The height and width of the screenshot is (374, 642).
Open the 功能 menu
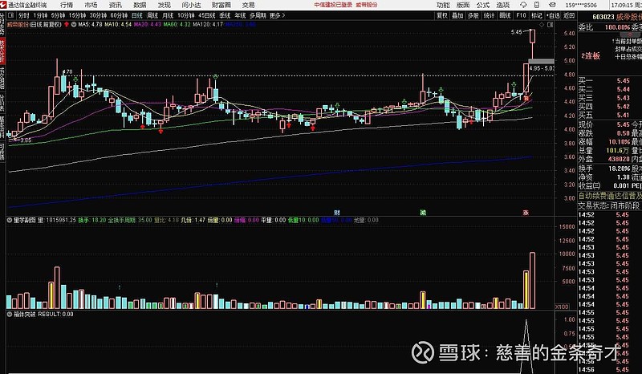pyautogui.click(x=443, y=5)
